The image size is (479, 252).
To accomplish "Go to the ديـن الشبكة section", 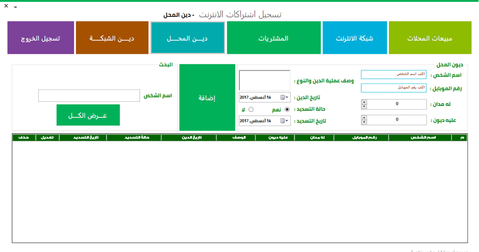I will pos(112,38).
